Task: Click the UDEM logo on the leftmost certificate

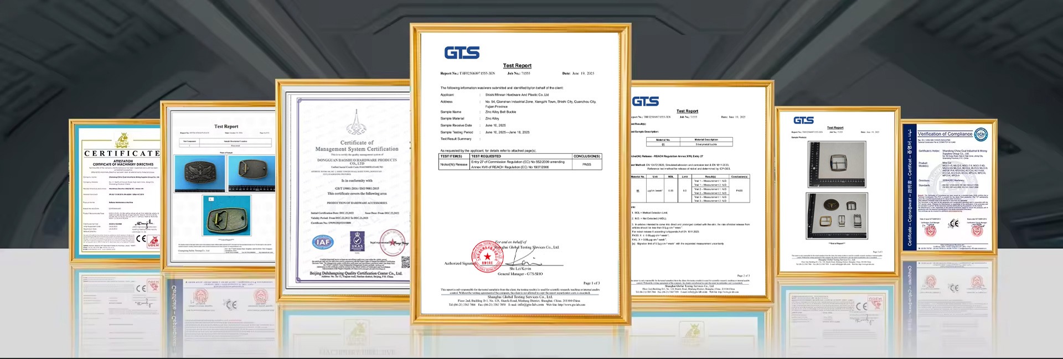Action: (x=122, y=140)
